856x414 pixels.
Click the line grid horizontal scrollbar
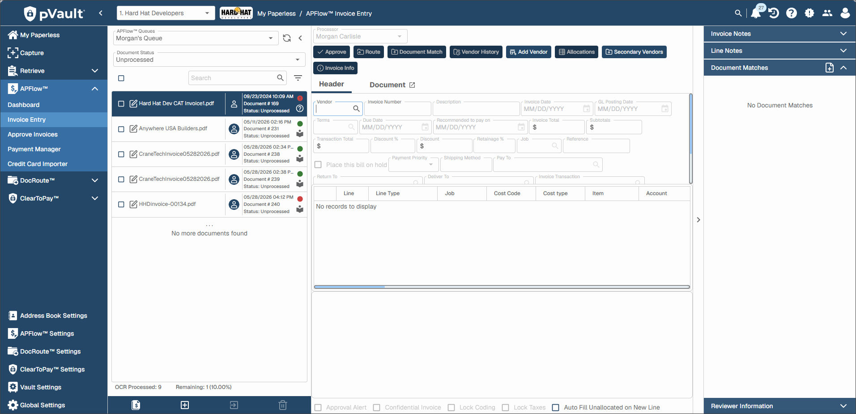[x=349, y=287]
